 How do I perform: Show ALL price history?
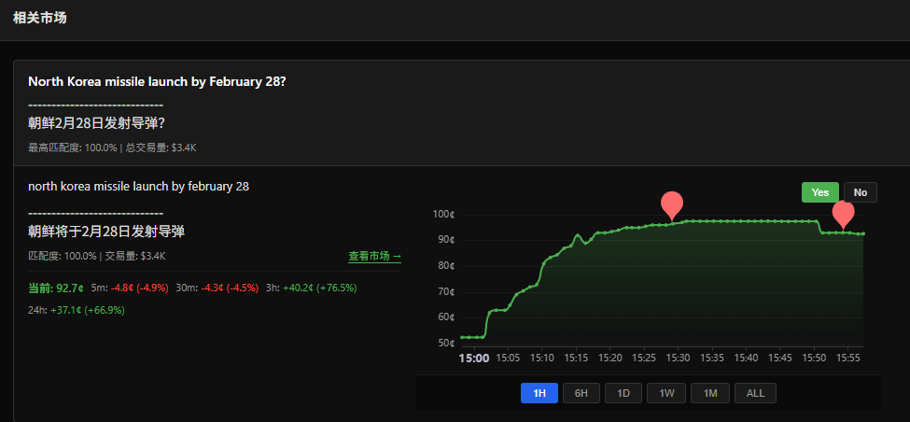(x=755, y=393)
